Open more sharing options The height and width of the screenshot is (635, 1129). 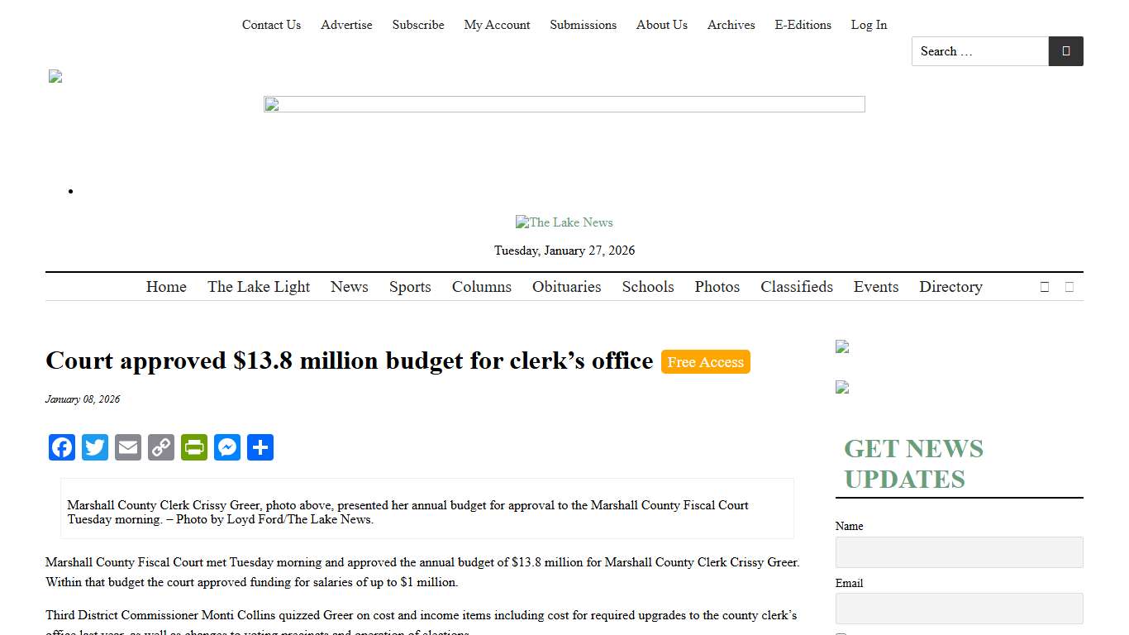tap(260, 447)
